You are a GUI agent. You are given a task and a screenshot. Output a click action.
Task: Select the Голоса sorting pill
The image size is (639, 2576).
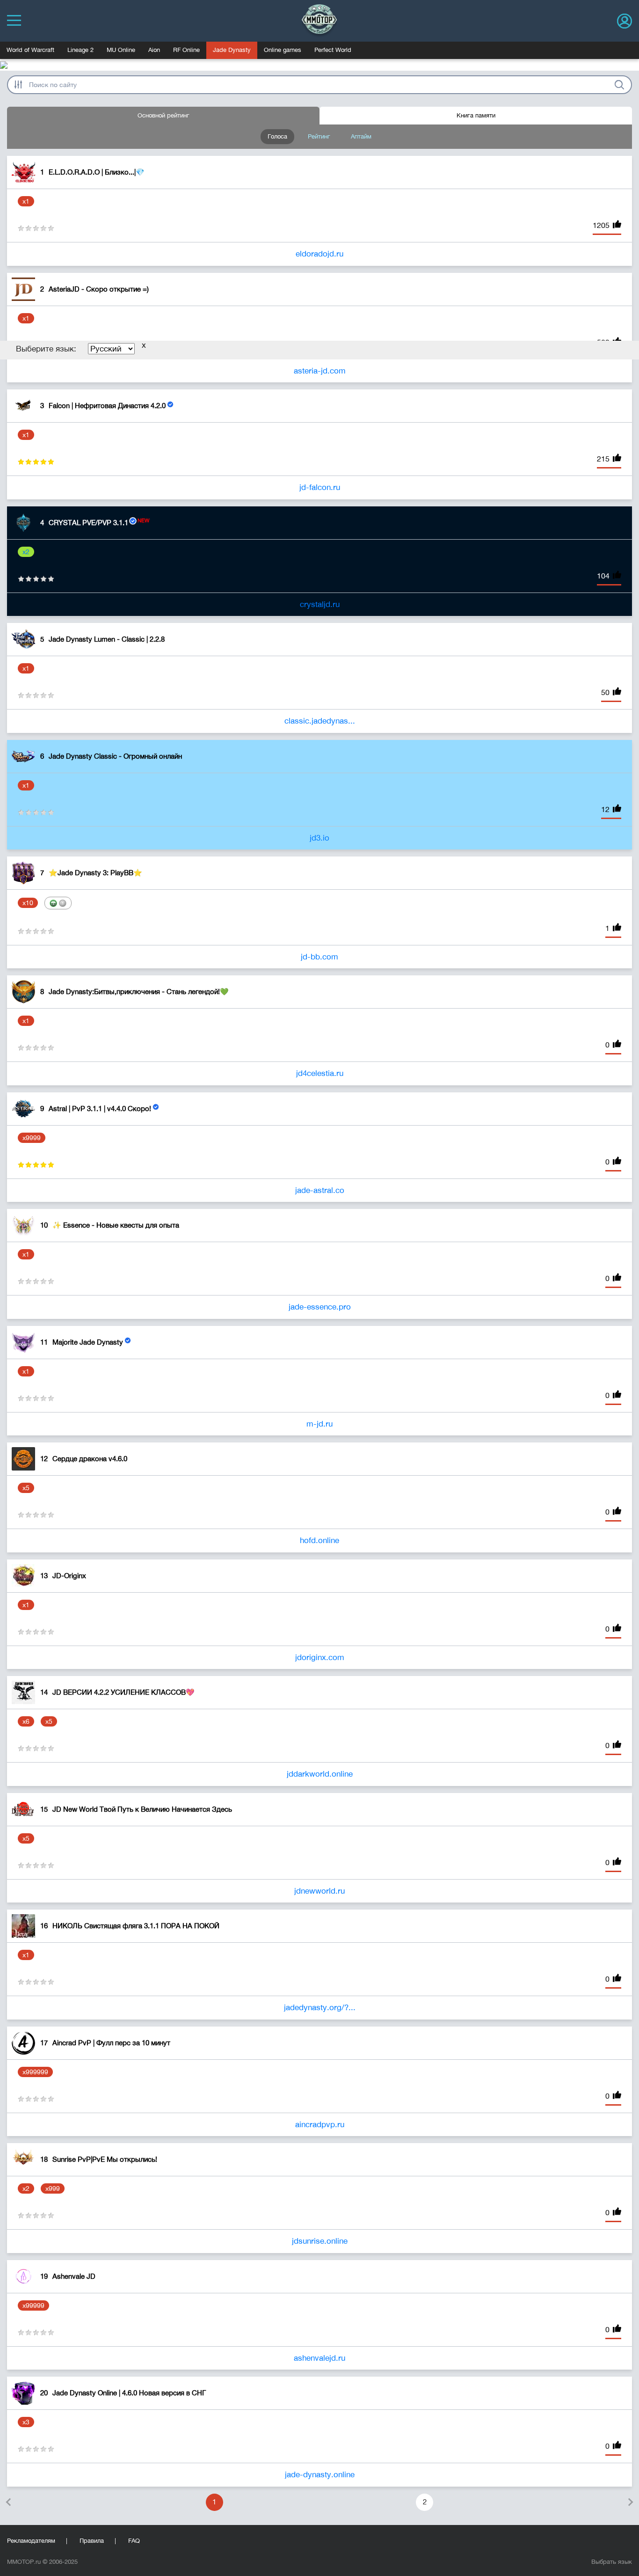(x=277, y=136)
